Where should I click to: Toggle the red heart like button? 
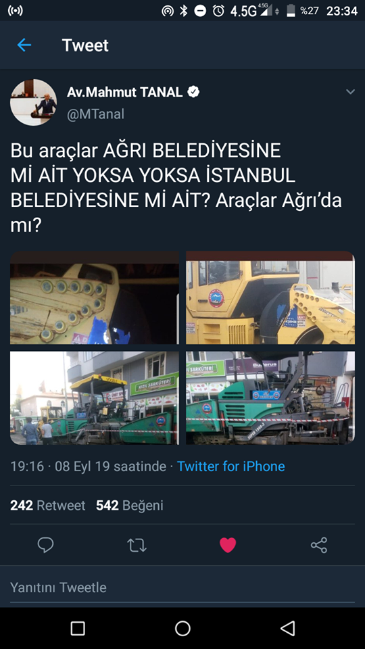tap(228, 545)
